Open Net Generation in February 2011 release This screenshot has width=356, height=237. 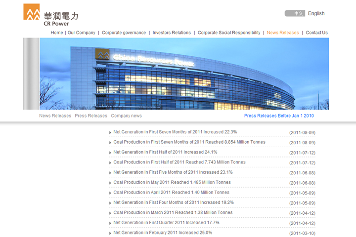point(163,233)
